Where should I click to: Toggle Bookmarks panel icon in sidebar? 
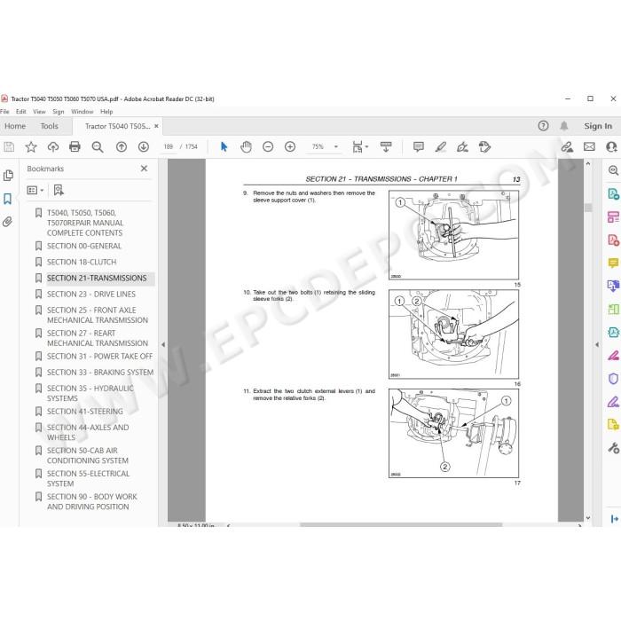point(7,199)
